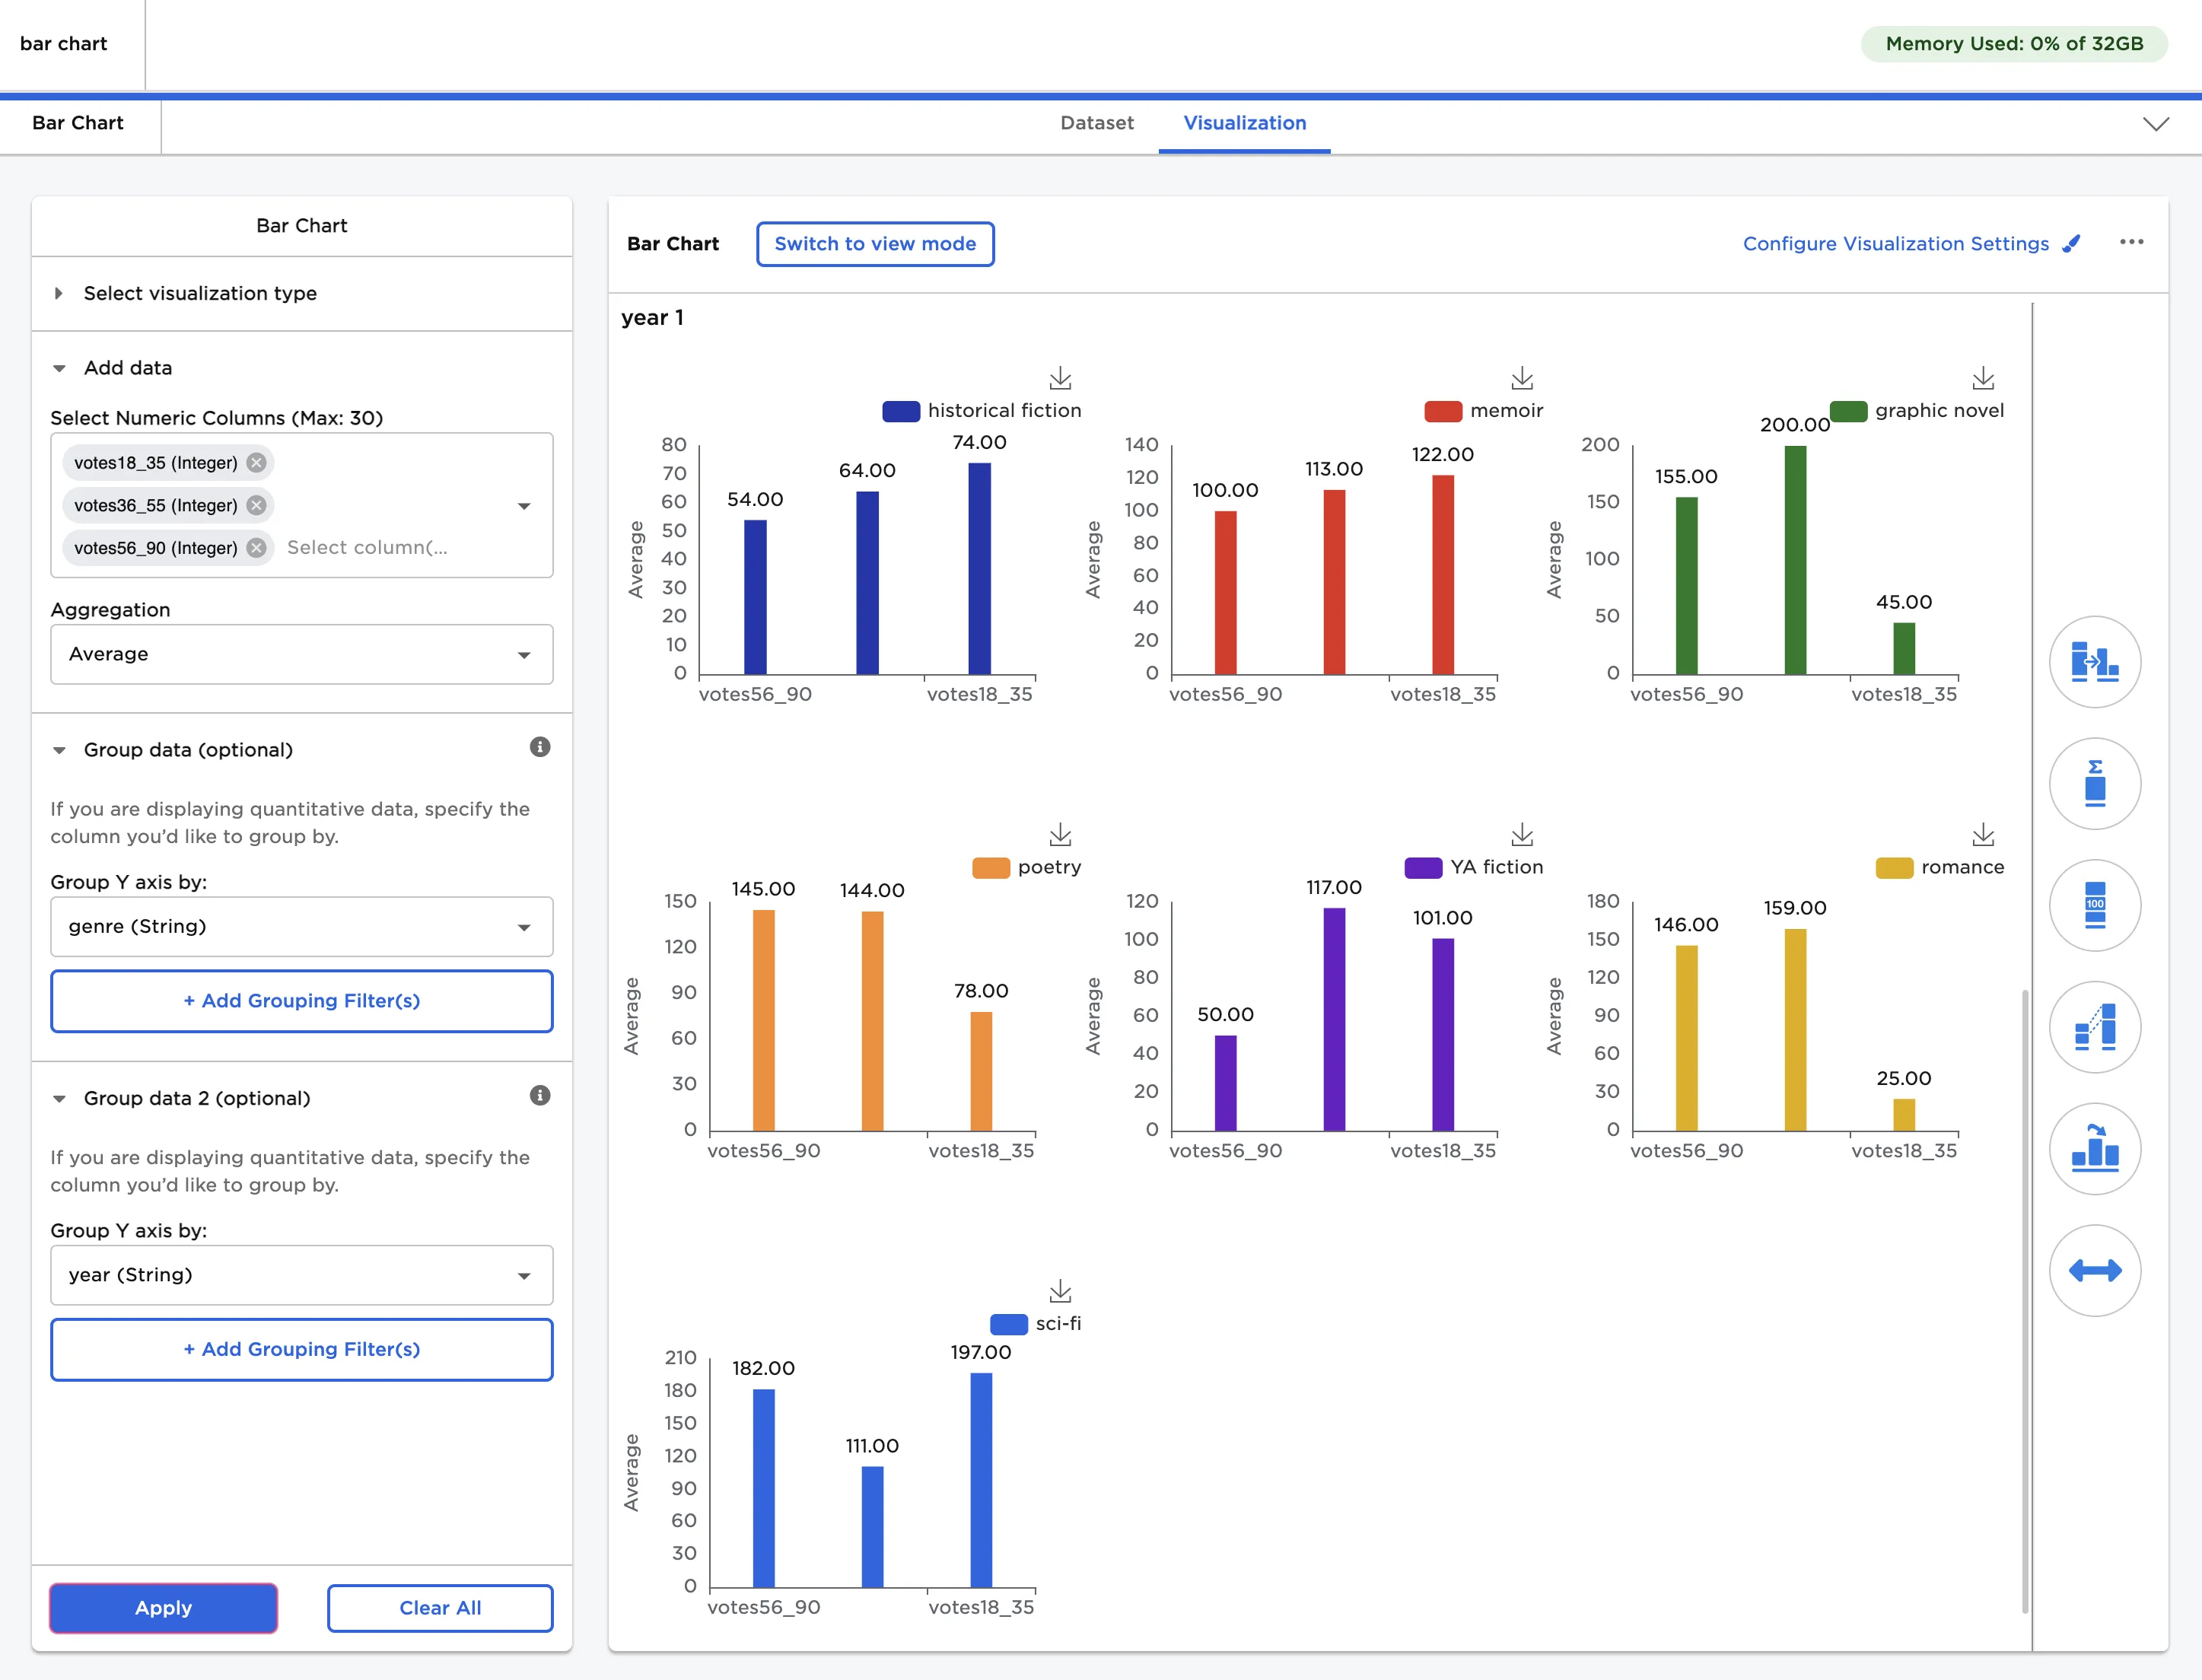2202x1680 pixels.
Task: Click the Apply button
Action: tap(163, 1607)
